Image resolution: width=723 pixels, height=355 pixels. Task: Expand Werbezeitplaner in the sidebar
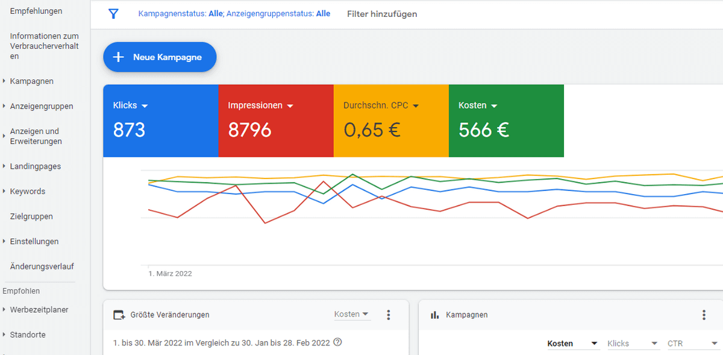(5, 310)
